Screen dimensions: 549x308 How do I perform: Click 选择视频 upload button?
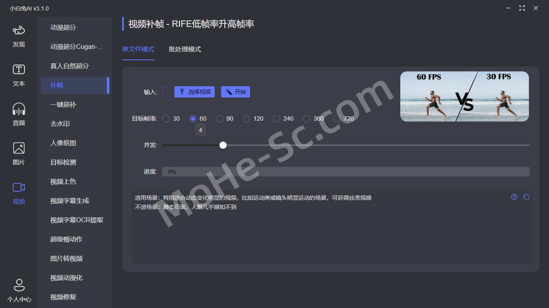tap(195, 92)
